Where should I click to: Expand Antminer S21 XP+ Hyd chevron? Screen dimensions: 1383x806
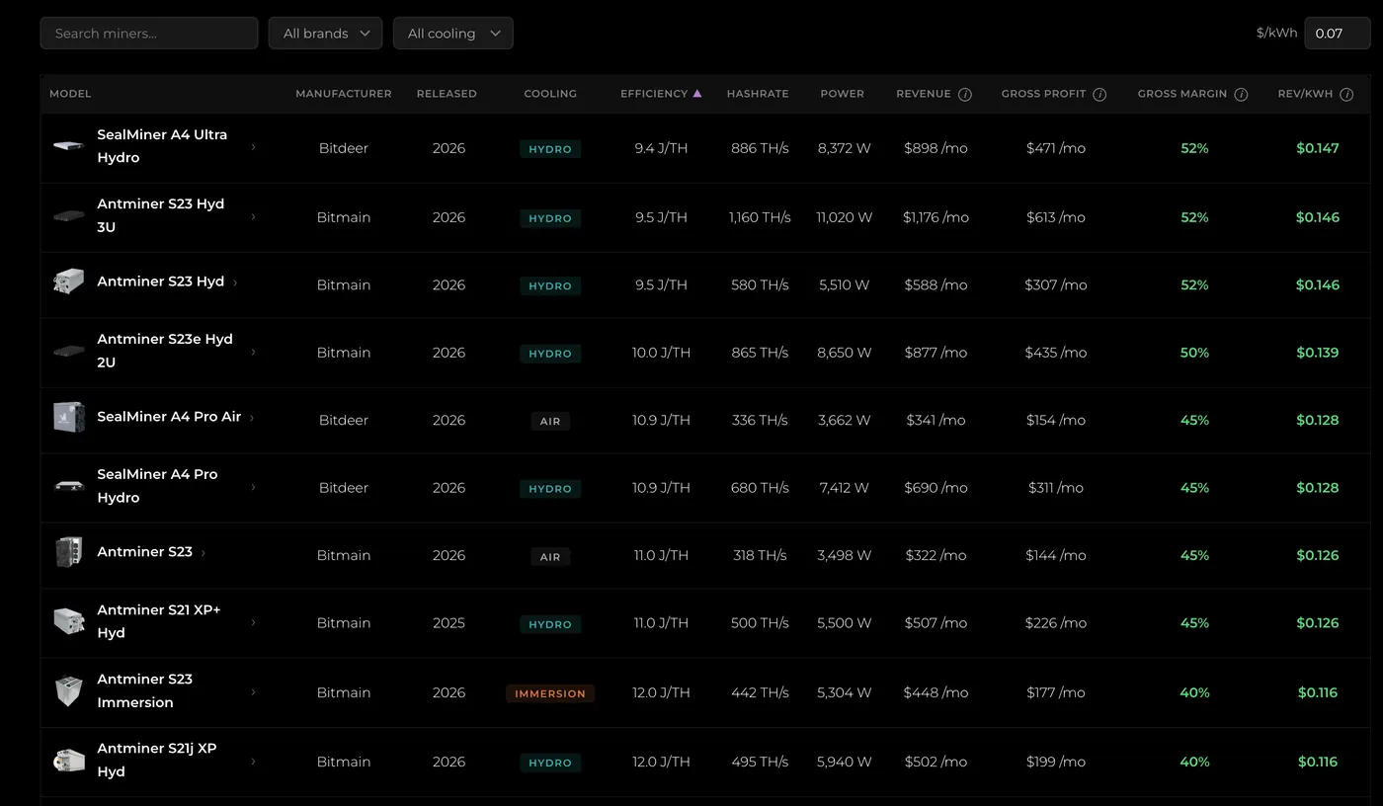coord(253,621)
